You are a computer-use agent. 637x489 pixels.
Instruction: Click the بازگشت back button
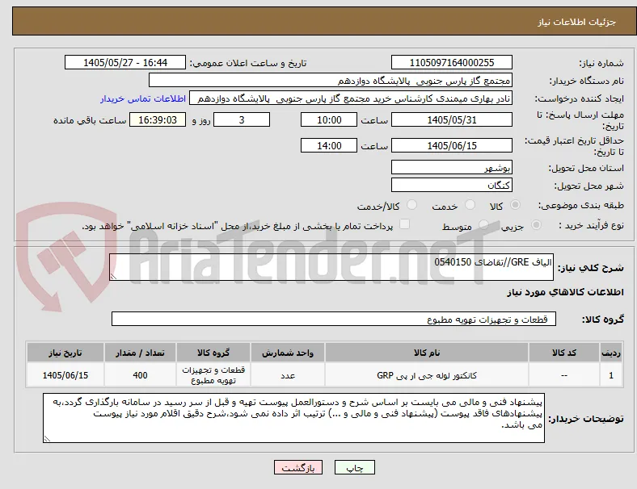pyautogui.click(x=298, y=467)
